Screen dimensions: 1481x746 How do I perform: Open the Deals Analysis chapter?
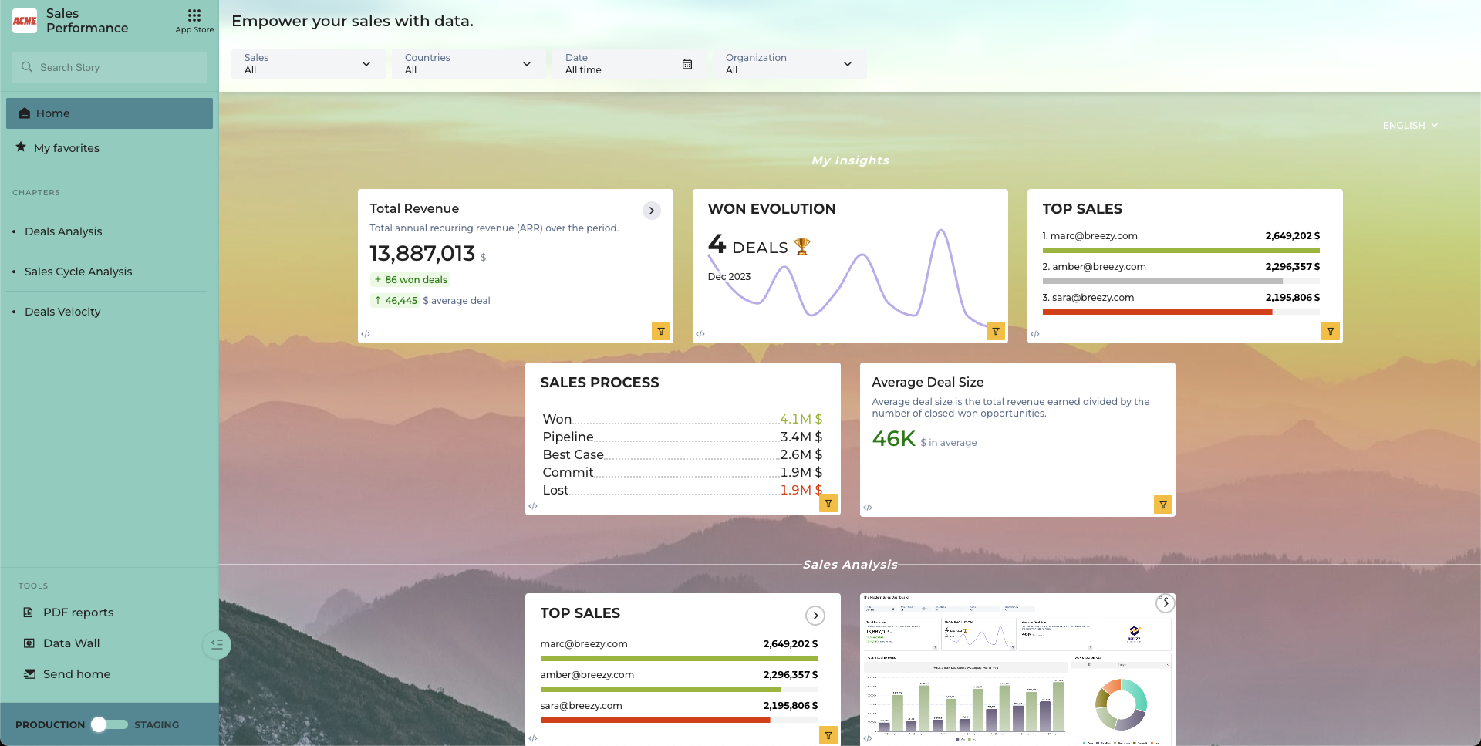tap(62, 231)
